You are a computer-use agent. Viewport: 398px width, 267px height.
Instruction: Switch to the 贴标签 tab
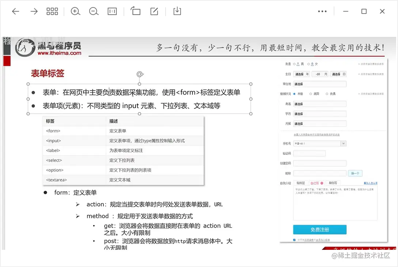[301, 183]
